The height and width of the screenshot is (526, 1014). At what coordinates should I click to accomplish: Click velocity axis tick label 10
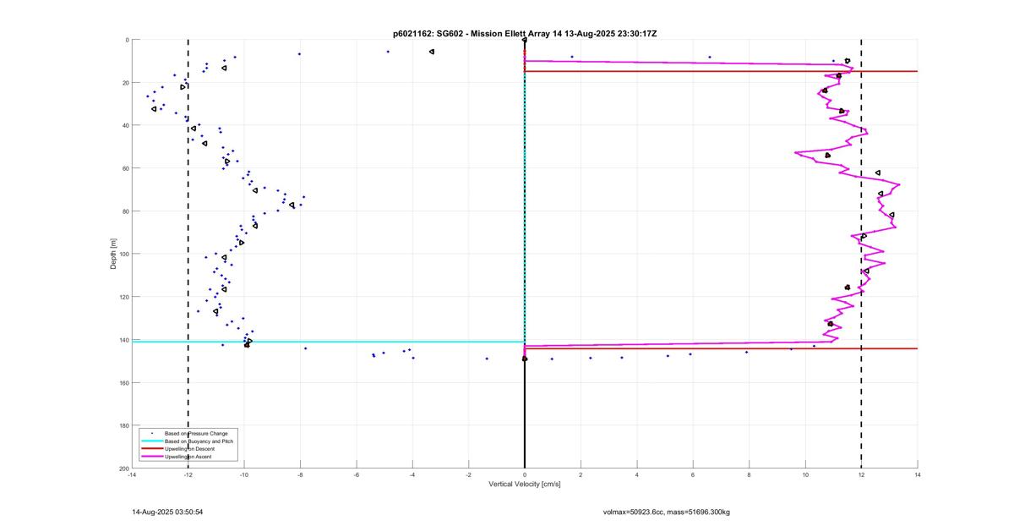pyautogui.click(x=805, y=475)
